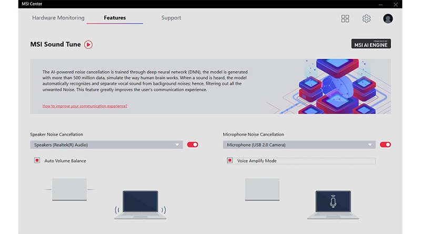The height and width of the screenshot is (234, 421).
Task: Click the laptop microphone illustration
Action: pyautogui.click(x=333, y=205)
